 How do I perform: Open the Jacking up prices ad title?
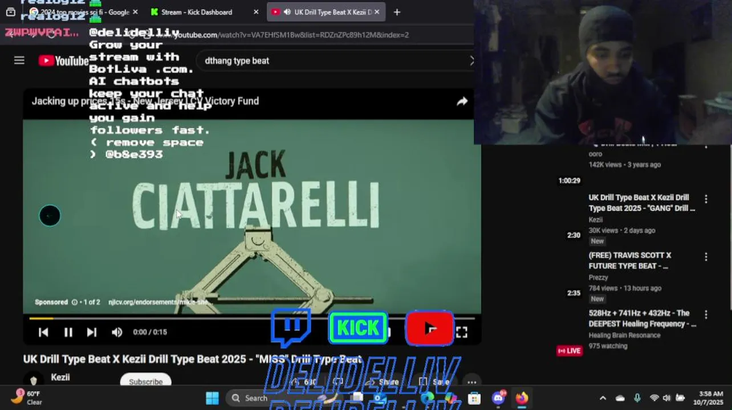(145, 101)
